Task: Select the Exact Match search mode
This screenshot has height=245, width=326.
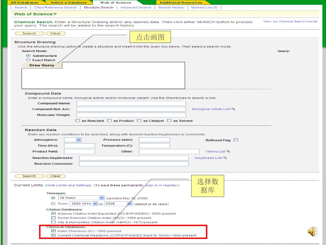Action: 28,60
